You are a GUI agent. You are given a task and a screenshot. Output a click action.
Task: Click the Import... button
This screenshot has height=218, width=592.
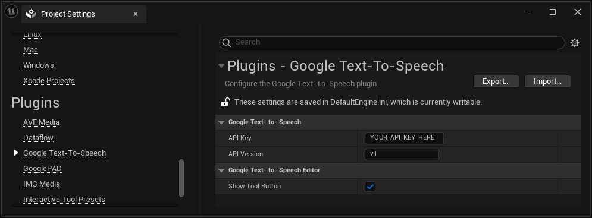coord(547,81)
